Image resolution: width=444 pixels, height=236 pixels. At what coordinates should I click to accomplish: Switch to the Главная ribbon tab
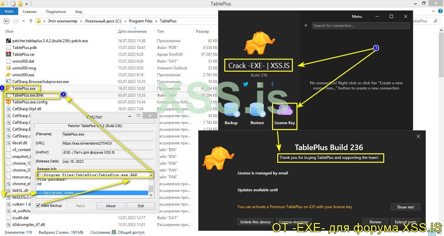(30, 12)
